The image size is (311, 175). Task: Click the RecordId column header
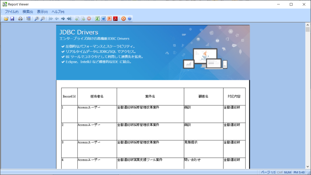pos(69,96)
